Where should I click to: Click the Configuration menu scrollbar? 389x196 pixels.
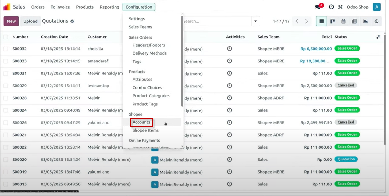point(182,61)
